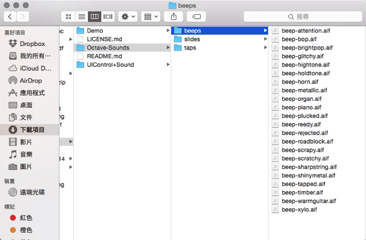The image size is (366, 240).
Task: Select the slides folder
Action: (x=220, y=39)
